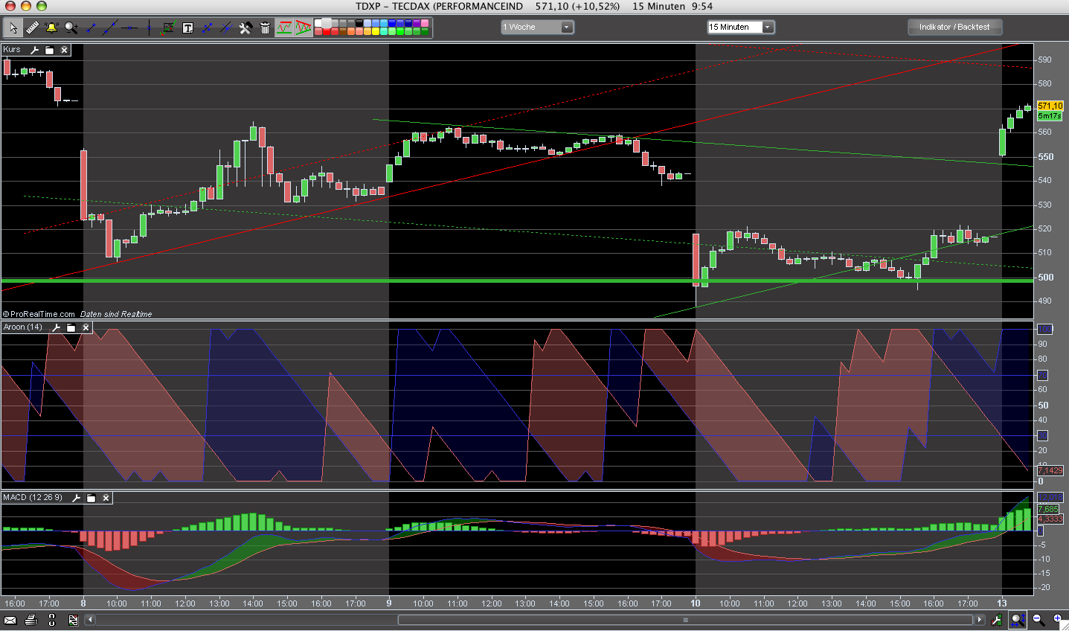Select the ruler measuring tool
The width and height of the screenshot is (1069, 631).
[32, 28]
